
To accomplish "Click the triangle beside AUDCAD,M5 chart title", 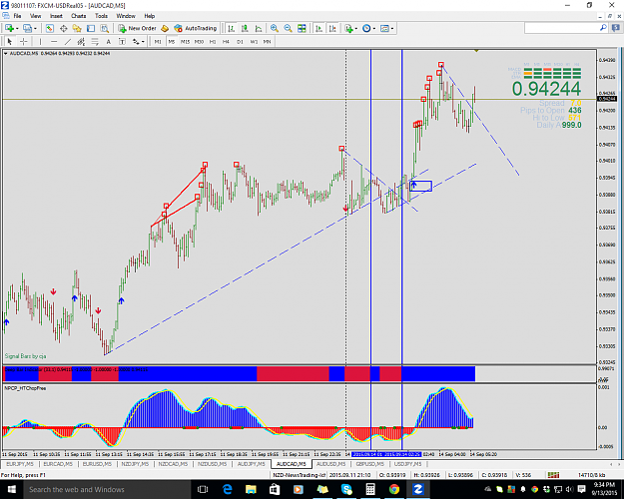I will pos(6,53).
